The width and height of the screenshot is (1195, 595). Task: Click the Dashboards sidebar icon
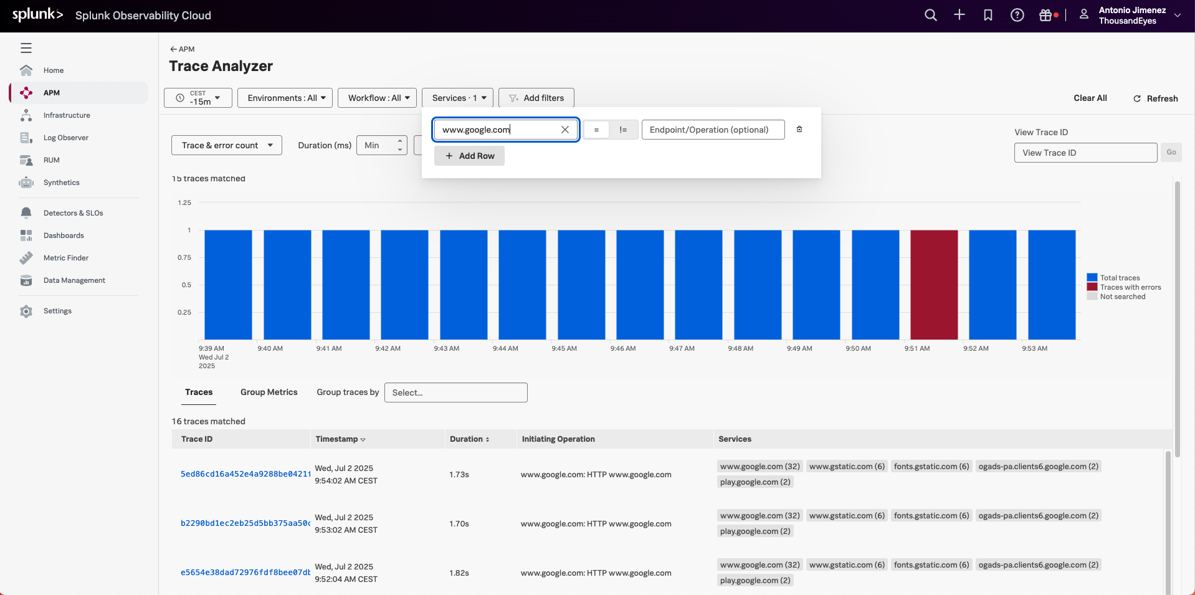tap(26, 235)
